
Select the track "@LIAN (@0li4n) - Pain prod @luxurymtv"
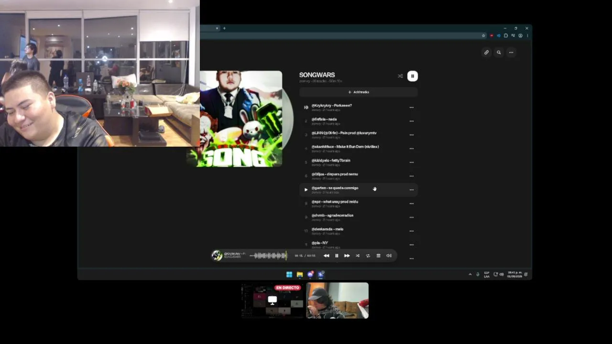[344, 133]
